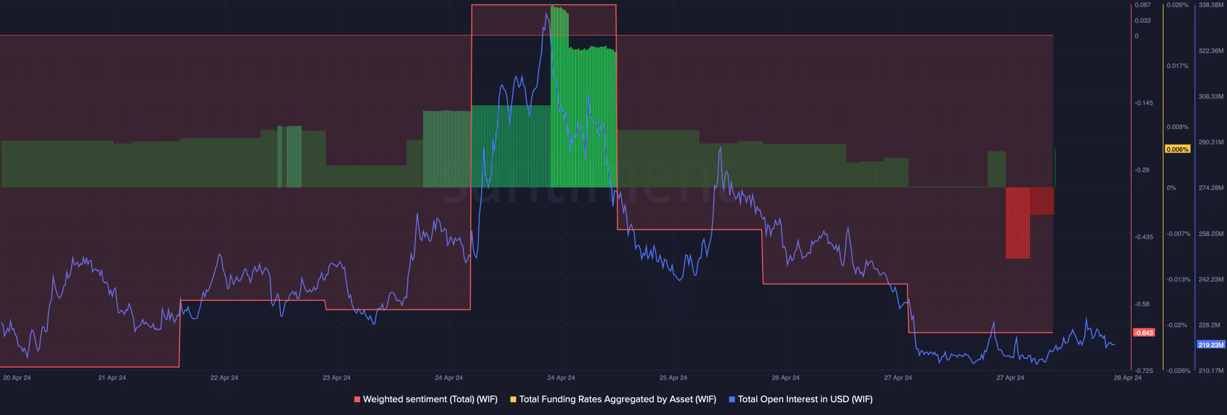This screenshot has height=415, width=1227.
Task: Click the 0% funding rate axis value
Action: tap(1171, 188)
